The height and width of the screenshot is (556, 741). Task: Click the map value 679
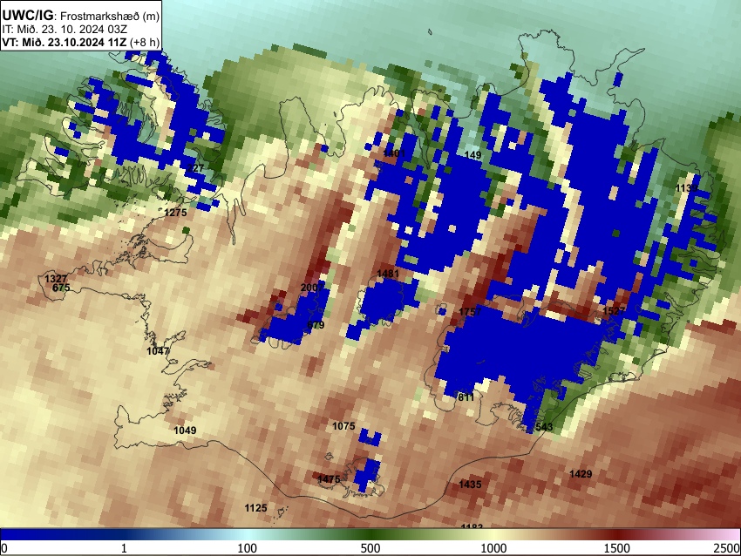316,325
